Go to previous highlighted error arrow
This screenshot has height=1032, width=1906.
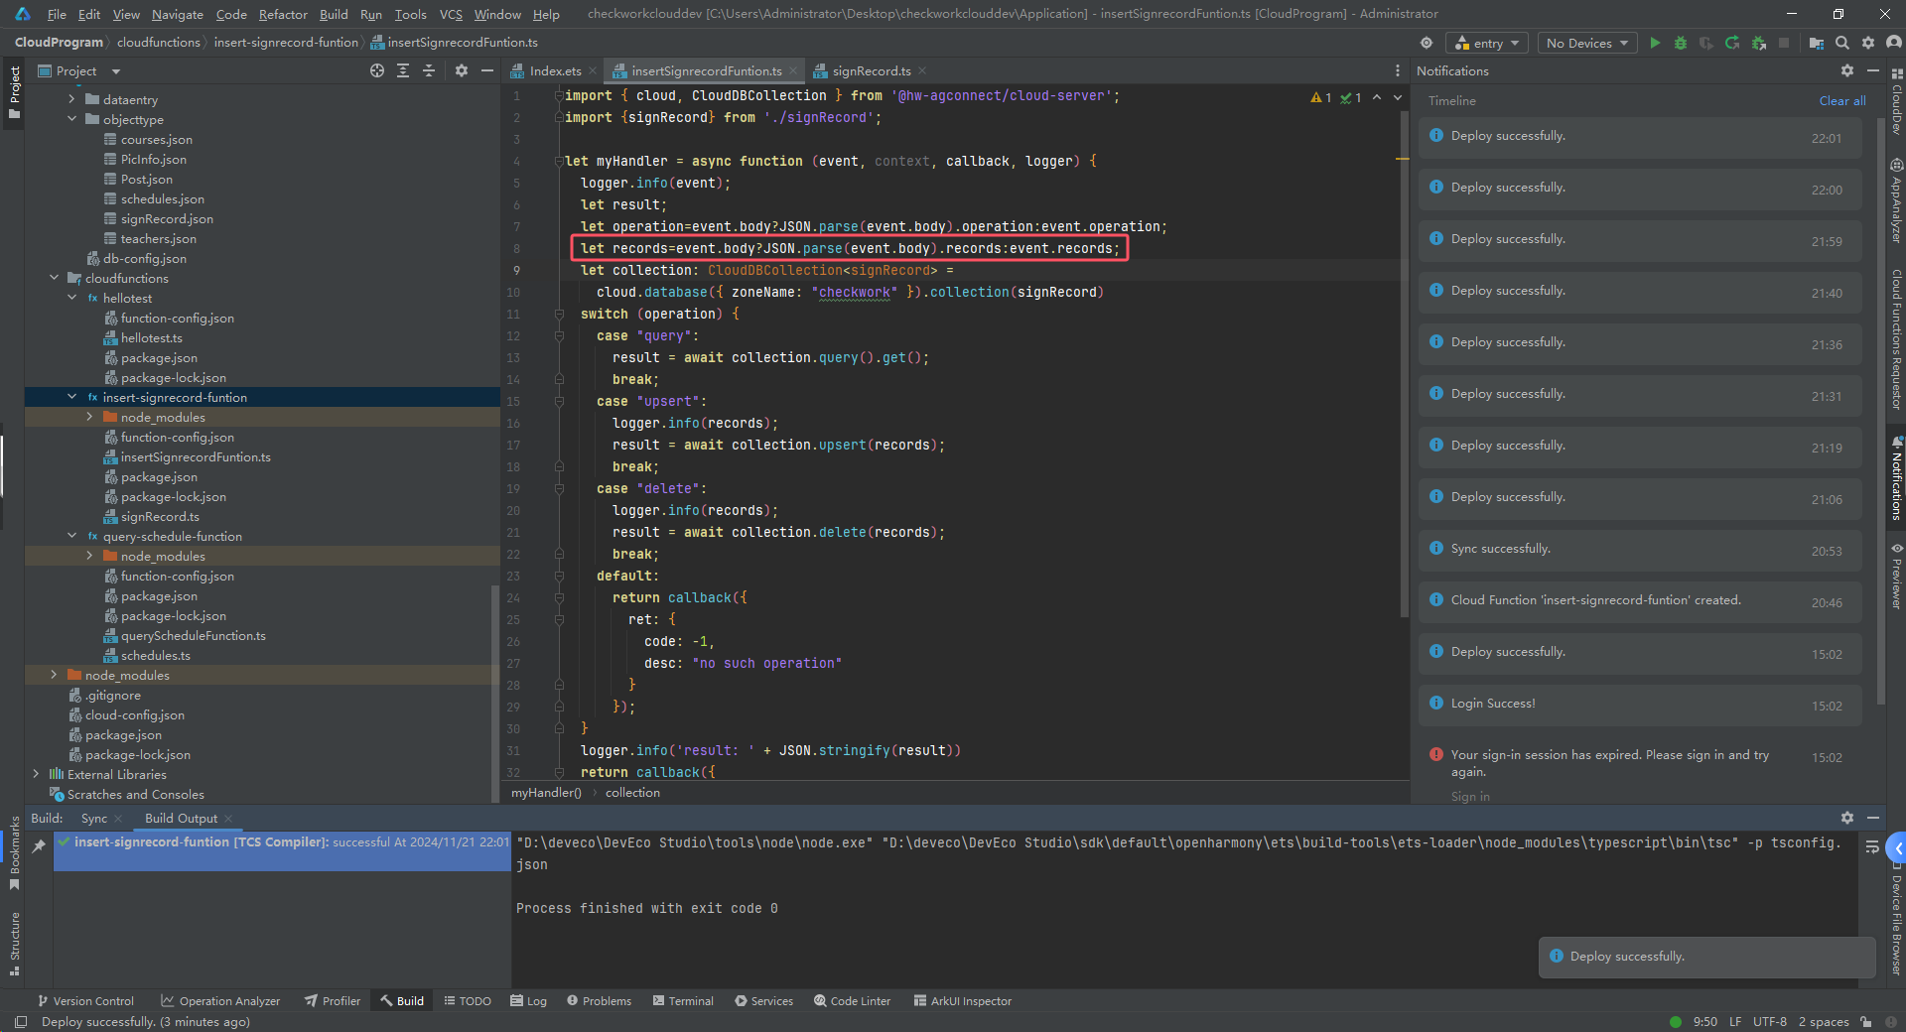tap(1377, 97)
